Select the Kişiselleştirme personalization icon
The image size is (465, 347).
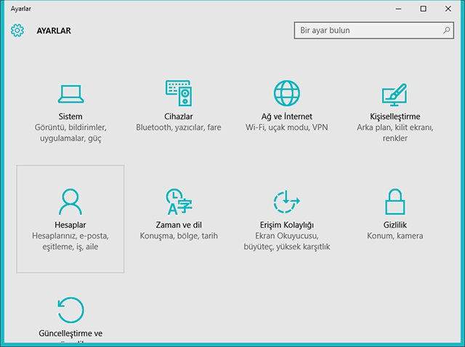tap(395, 95)
